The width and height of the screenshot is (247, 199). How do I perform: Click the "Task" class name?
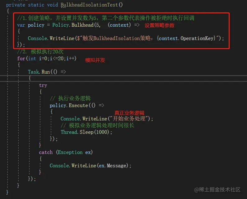[33, 72]
